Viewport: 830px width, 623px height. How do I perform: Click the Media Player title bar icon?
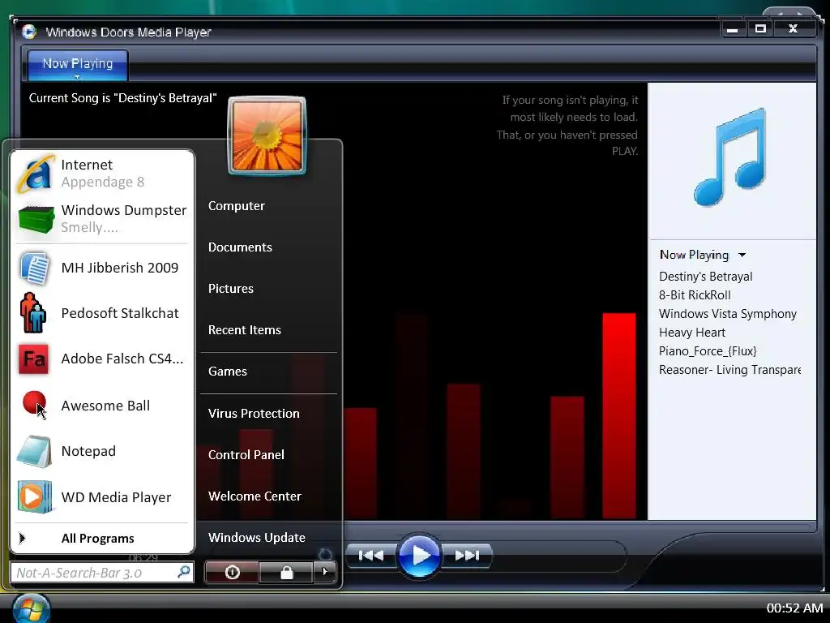(28, 32)
